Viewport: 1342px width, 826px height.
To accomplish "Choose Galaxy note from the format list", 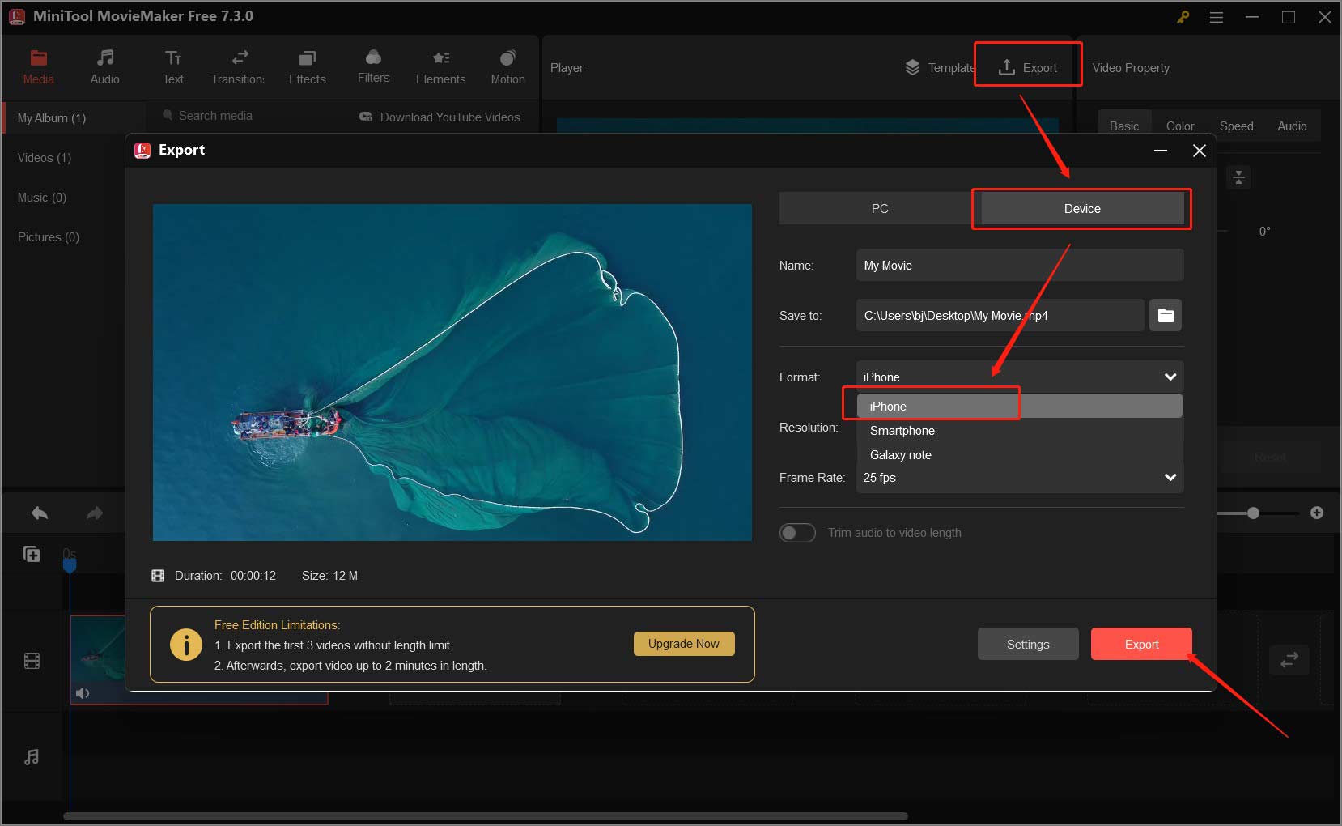I will 1020,455.
